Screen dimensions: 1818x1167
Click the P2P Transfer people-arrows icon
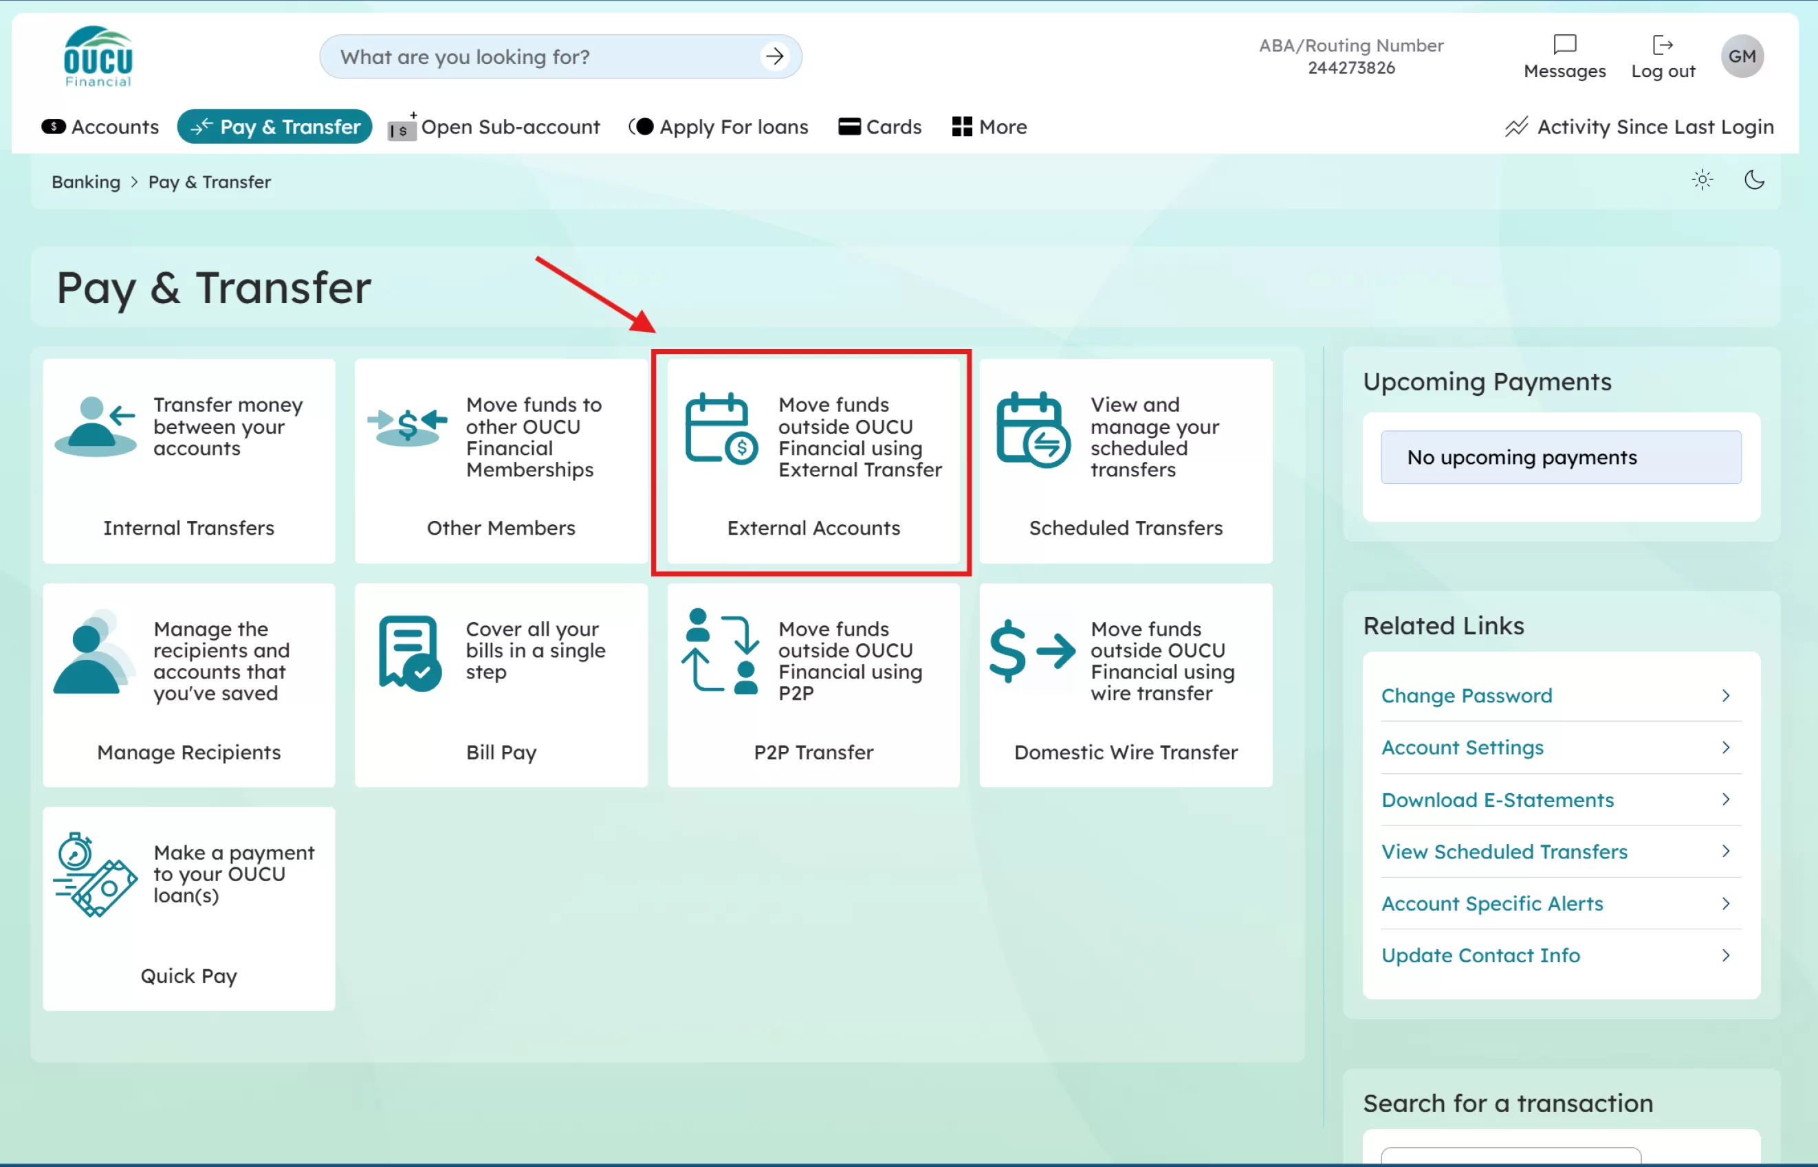point(720,651)
